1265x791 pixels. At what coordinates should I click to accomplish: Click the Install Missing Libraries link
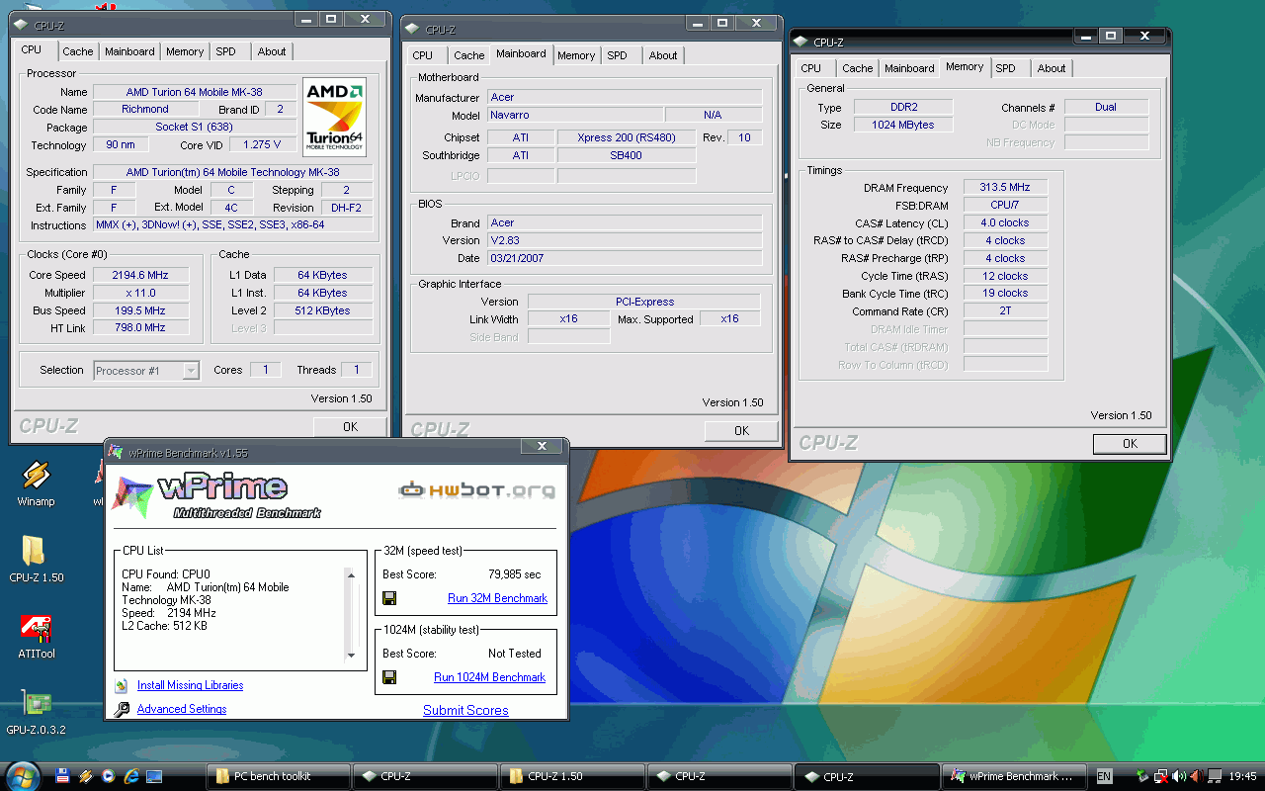pos(190,685)
